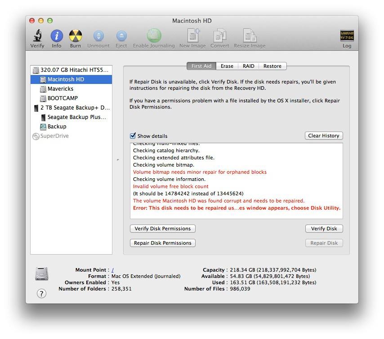Screen dimensions: 384x339
Task: Click the mount point path link
Action: click(x=113, y=270)
